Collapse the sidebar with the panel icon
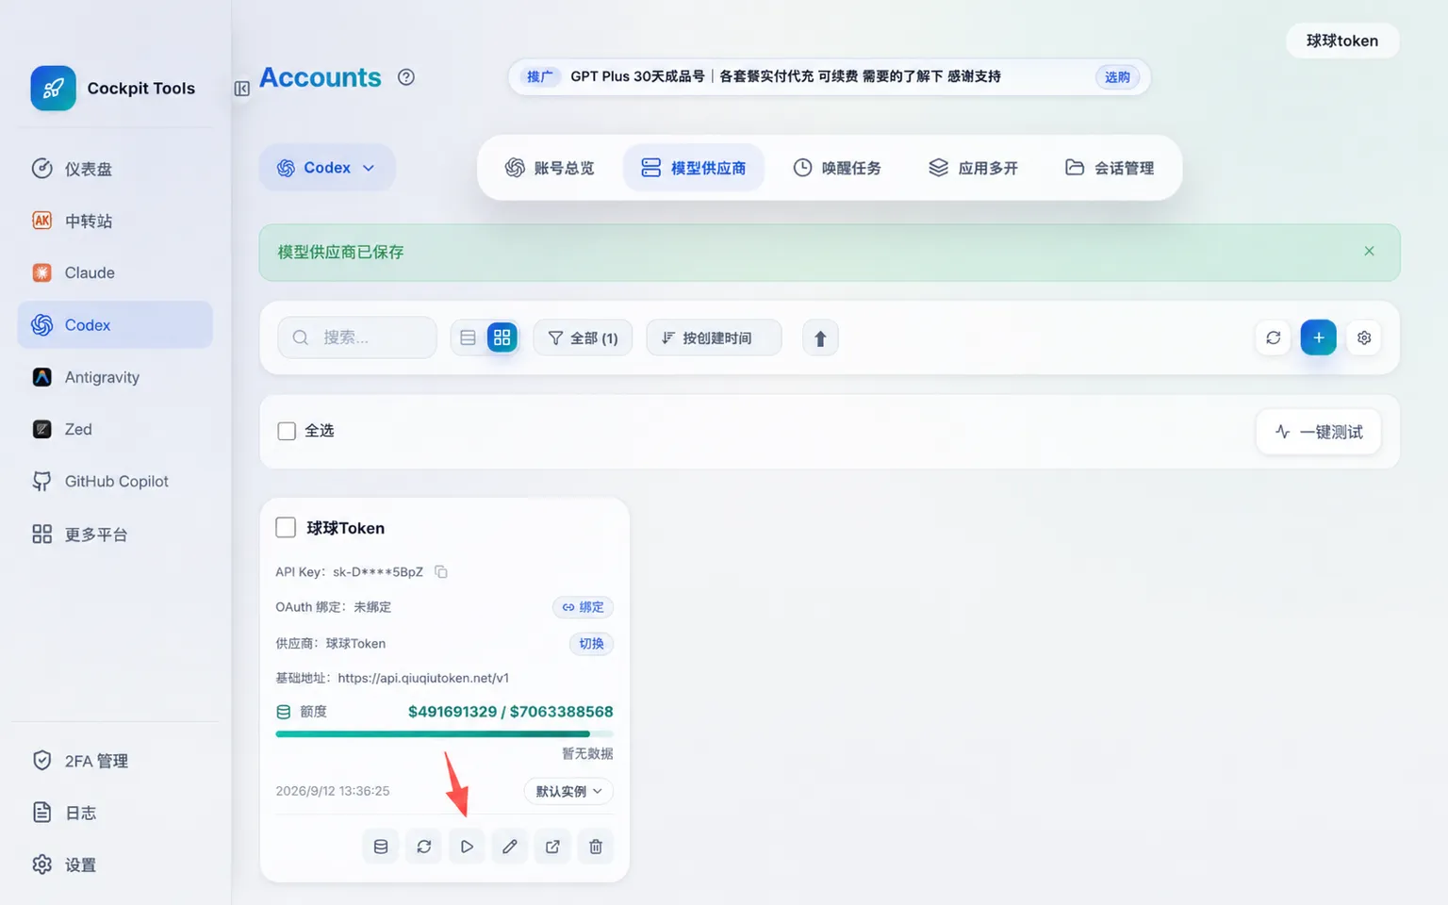Image resolution: width=1448 pixels, height=905 pixels. tap(242, 89)
